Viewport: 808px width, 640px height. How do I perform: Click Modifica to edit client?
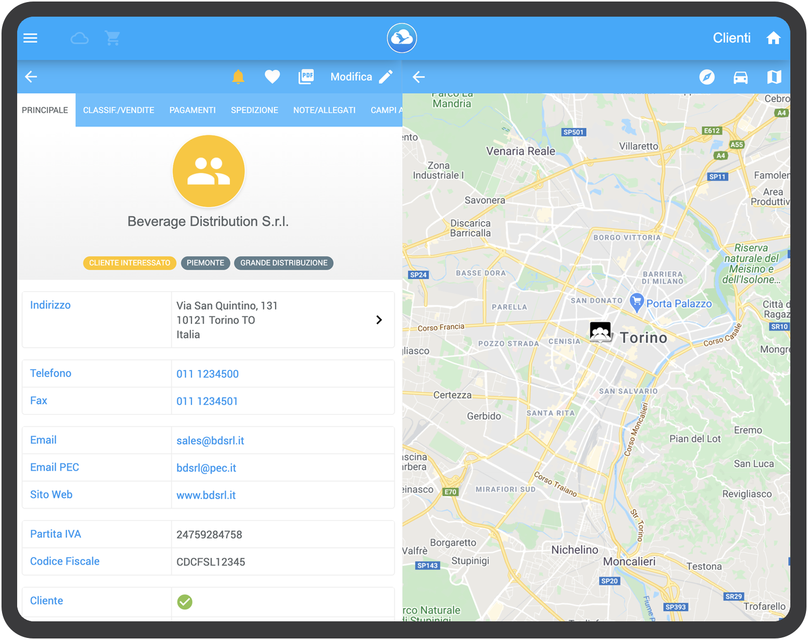click(x=351, y=77)
